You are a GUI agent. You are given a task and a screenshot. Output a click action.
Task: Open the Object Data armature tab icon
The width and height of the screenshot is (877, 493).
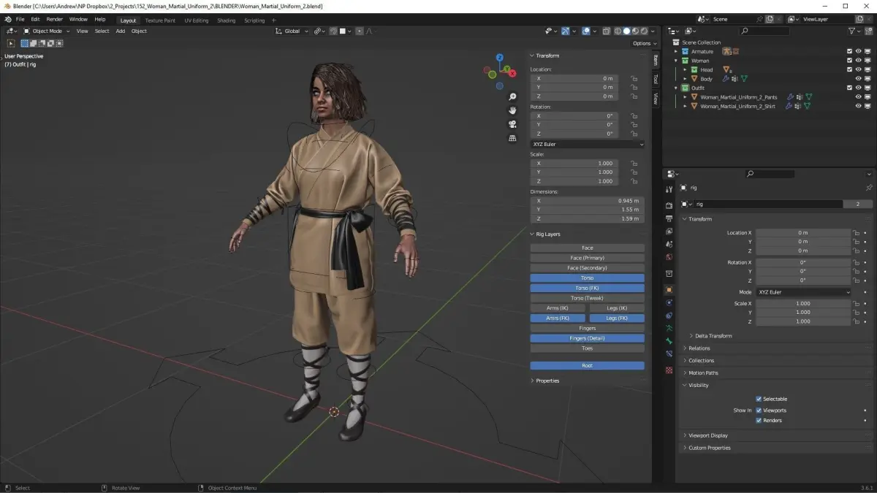pyautogui.click(x=669, y=329)
